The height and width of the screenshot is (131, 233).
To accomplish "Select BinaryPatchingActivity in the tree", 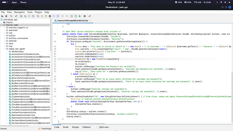I will tap(23, 78).
